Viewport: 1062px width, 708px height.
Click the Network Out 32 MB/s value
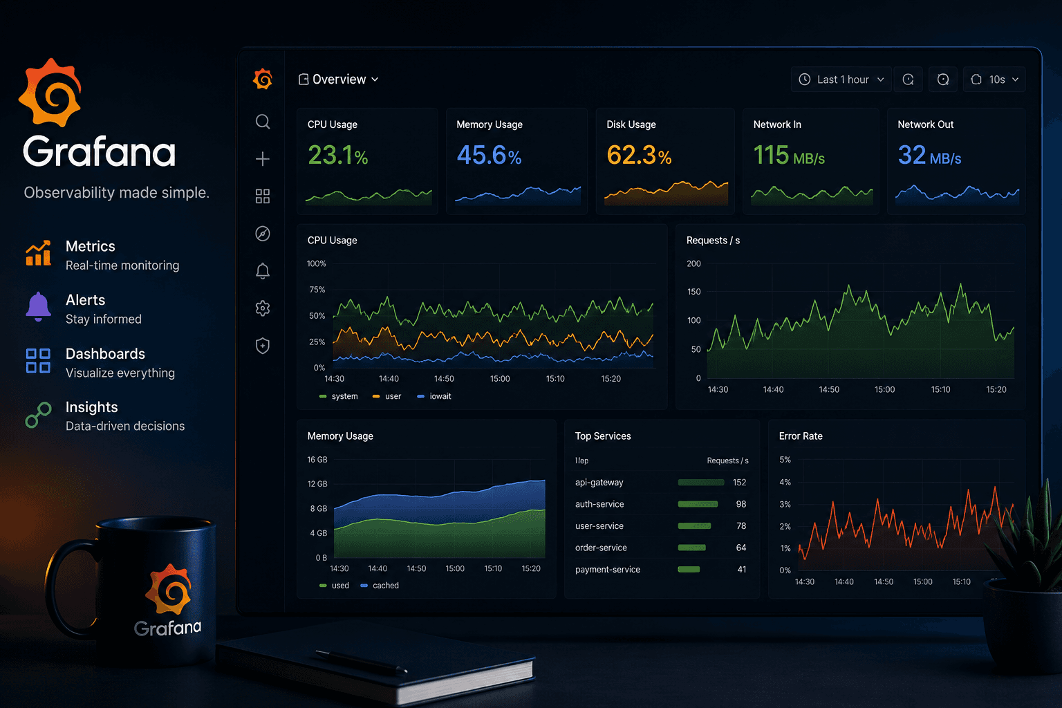pos(929,156)
